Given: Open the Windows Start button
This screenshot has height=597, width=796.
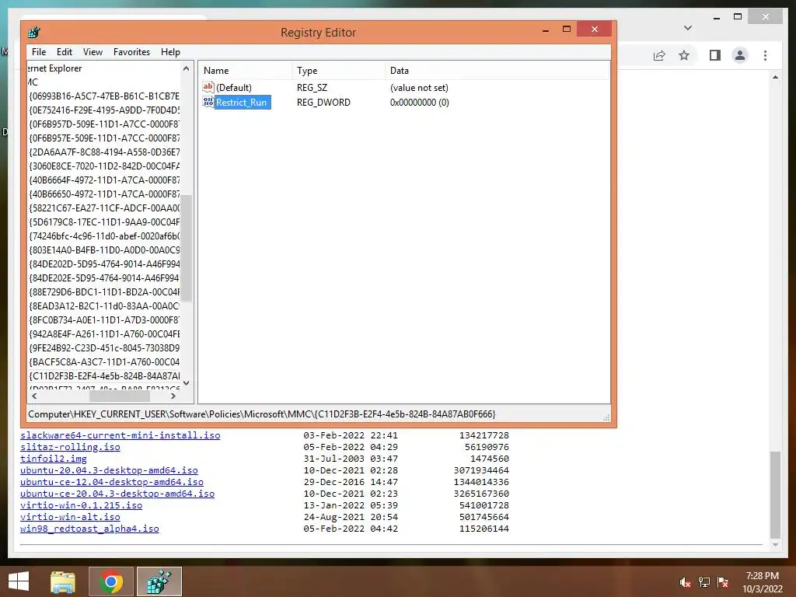Looking at the screenshot, I should pos(19,581).
